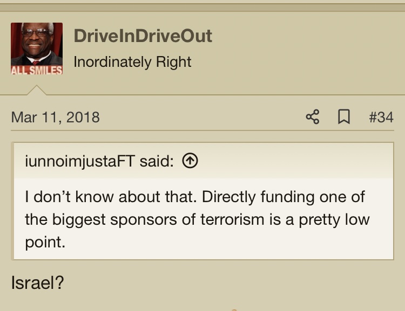Click the partial icon at bottom edge
The image size is (405, 311).
coord(234,310)
